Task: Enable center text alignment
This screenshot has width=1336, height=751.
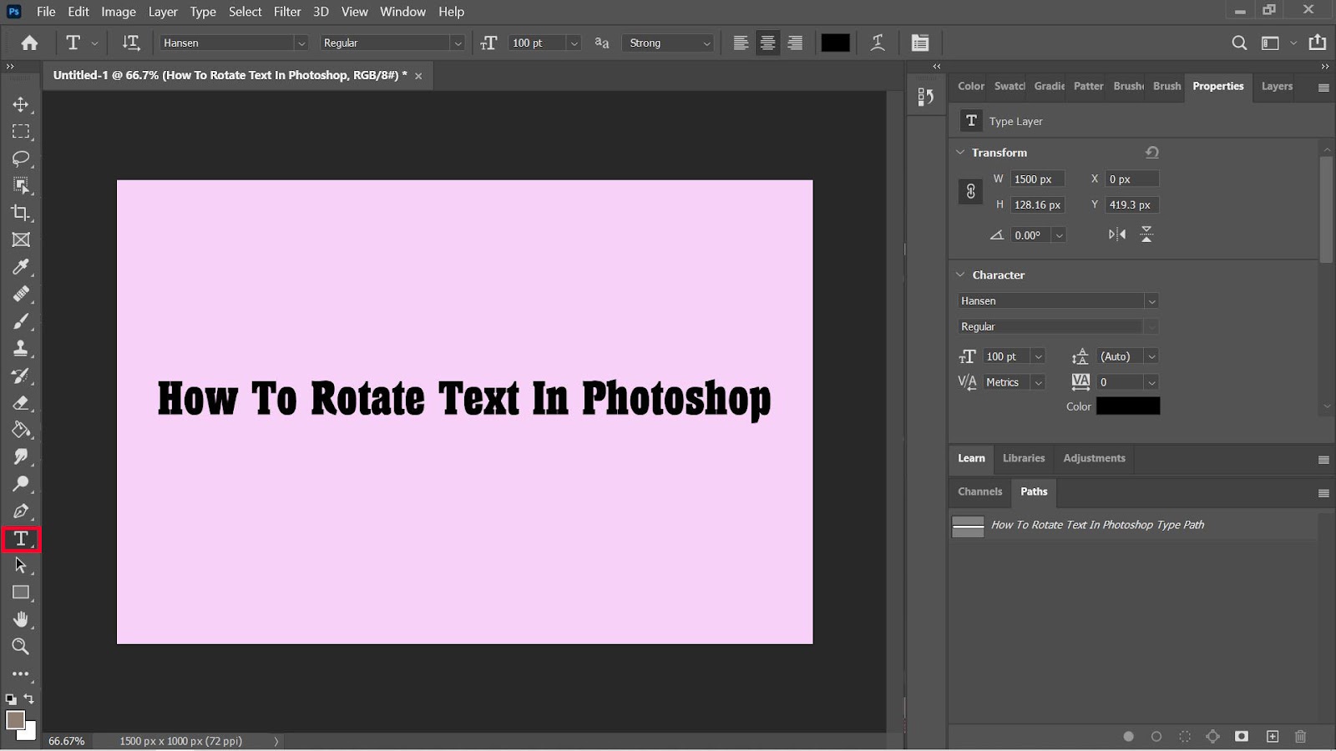Action: point(767,43)
